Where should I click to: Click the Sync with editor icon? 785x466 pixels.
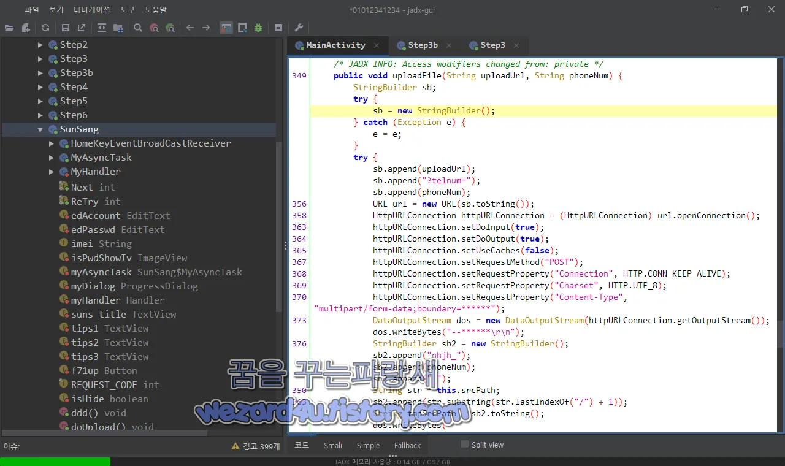click(x=102, y=28)
